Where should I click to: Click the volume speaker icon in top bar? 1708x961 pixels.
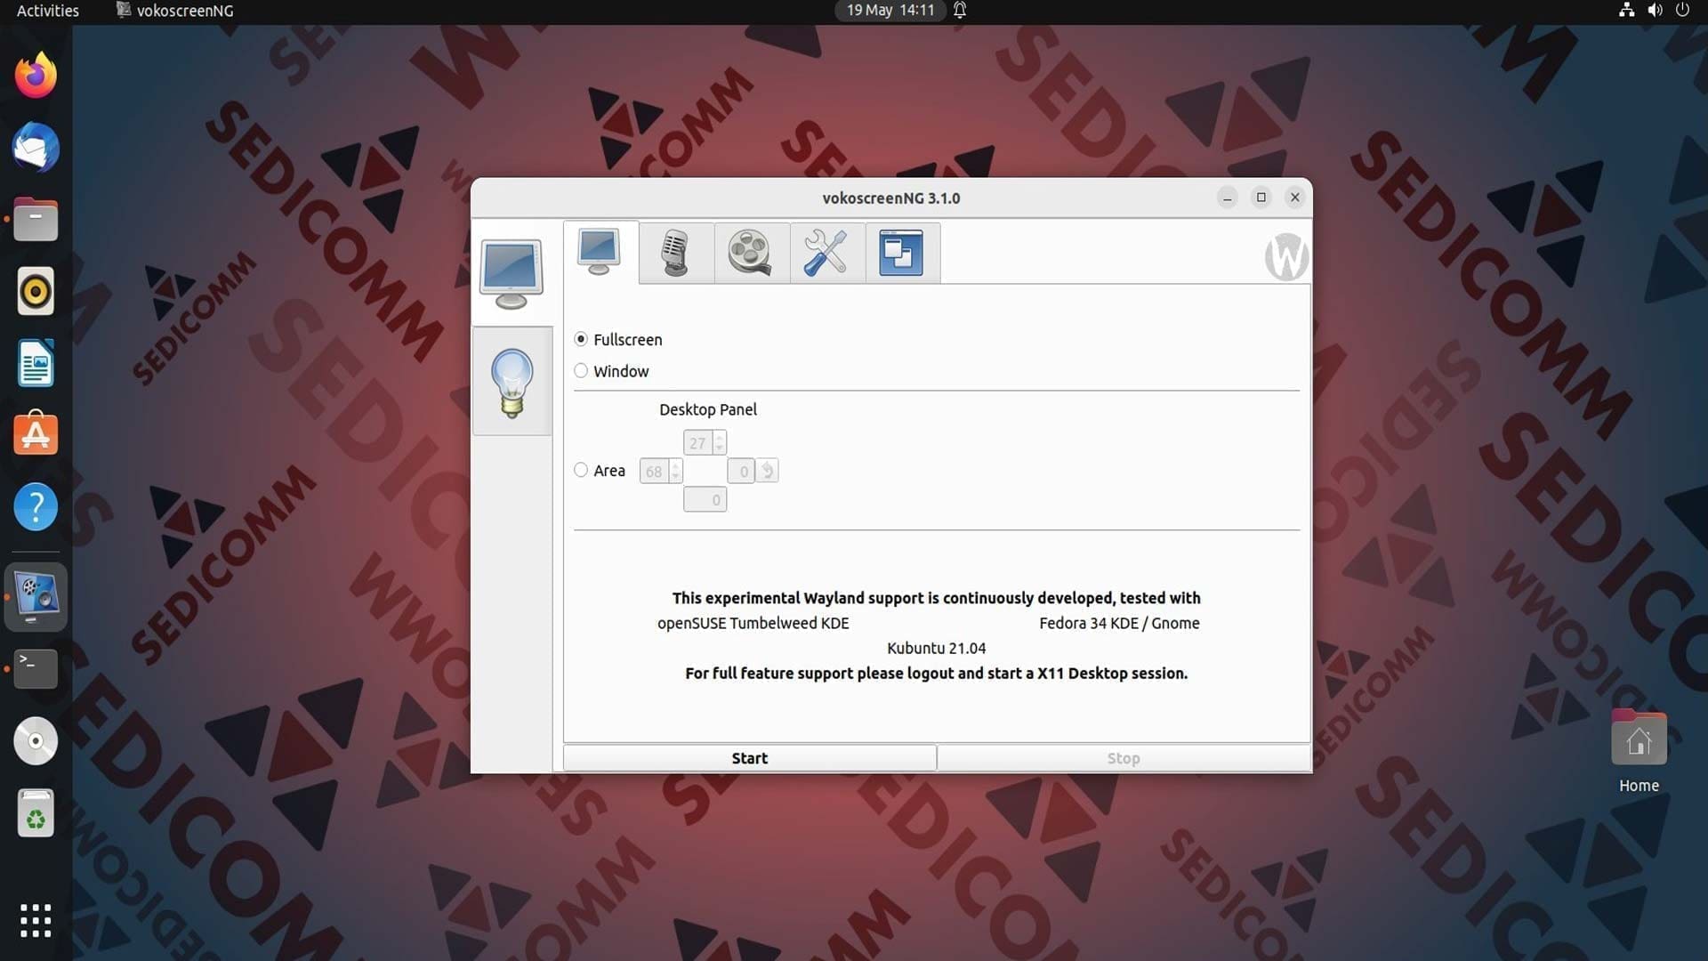1655,11
